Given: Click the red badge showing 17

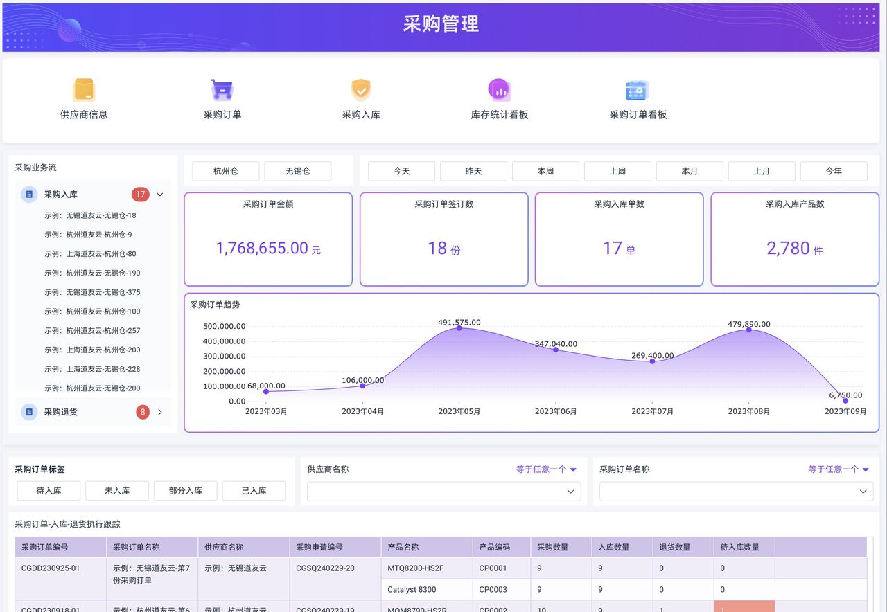Looking at the screenshot, I should pyautogui.click(x=141, y=195).
